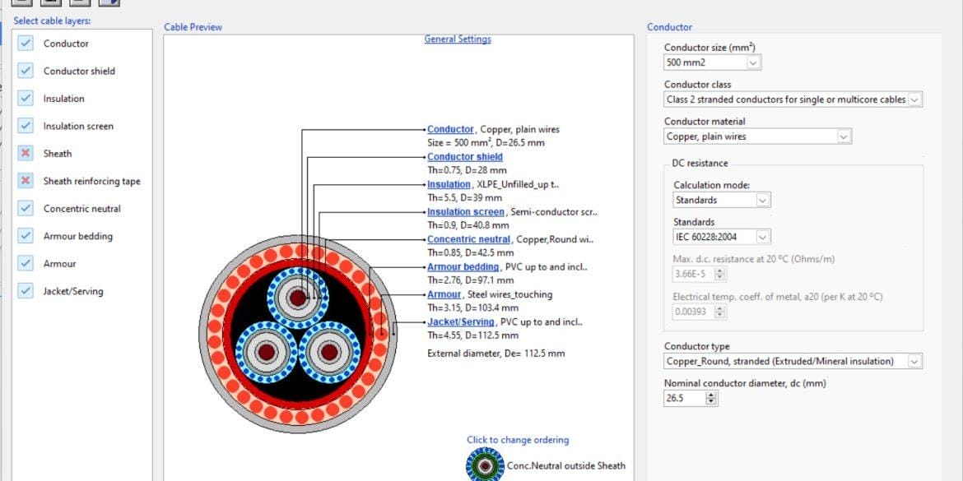Open the Conductor material dropdown

coord(843,136)
